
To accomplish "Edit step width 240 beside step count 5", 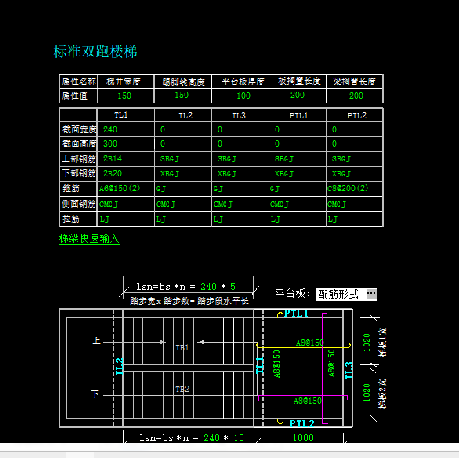I will coord(208,287).
